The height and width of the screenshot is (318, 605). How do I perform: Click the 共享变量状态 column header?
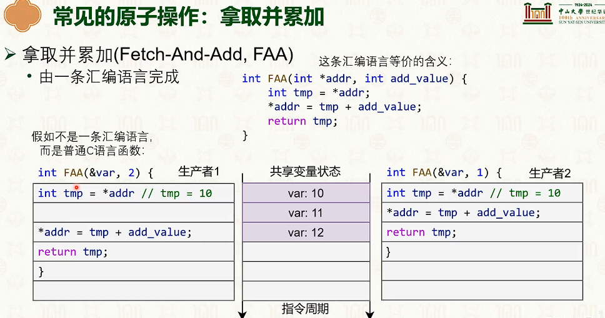(x=305, y=171)
